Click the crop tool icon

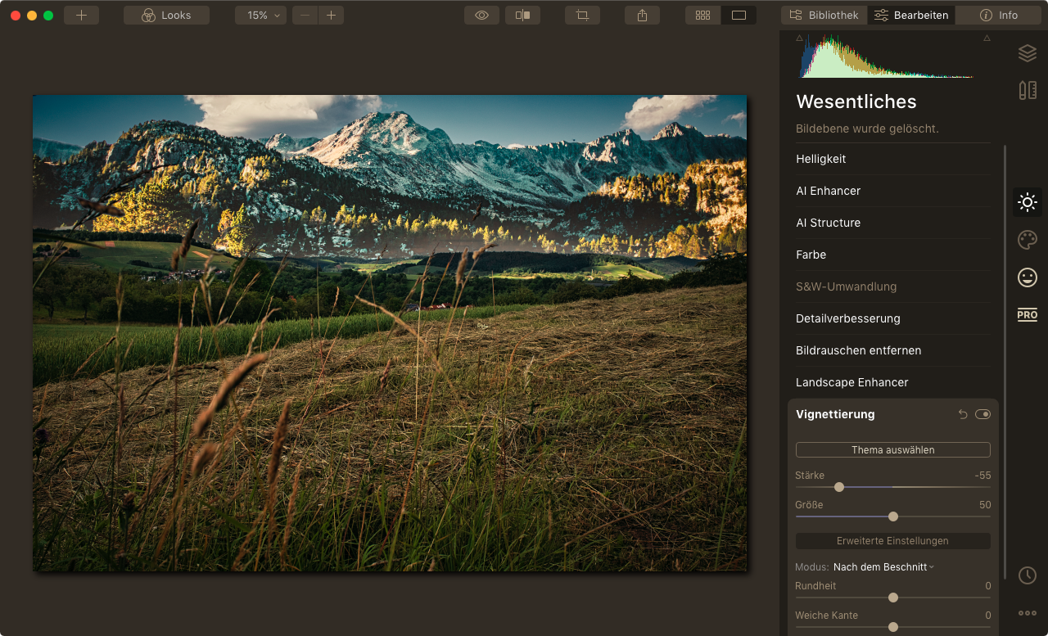(x=582, y=16)
